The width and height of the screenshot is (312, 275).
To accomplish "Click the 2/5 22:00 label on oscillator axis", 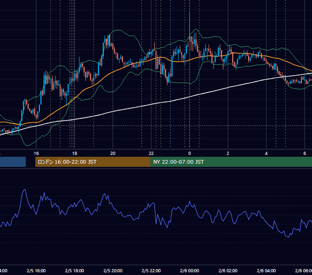I will pyautogui.click(x=151, y=270).
